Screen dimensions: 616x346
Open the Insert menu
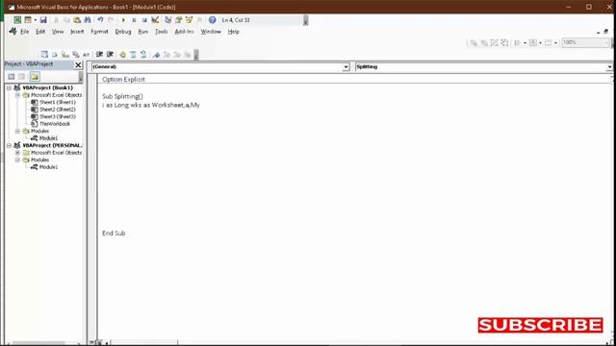pos(77,32)
